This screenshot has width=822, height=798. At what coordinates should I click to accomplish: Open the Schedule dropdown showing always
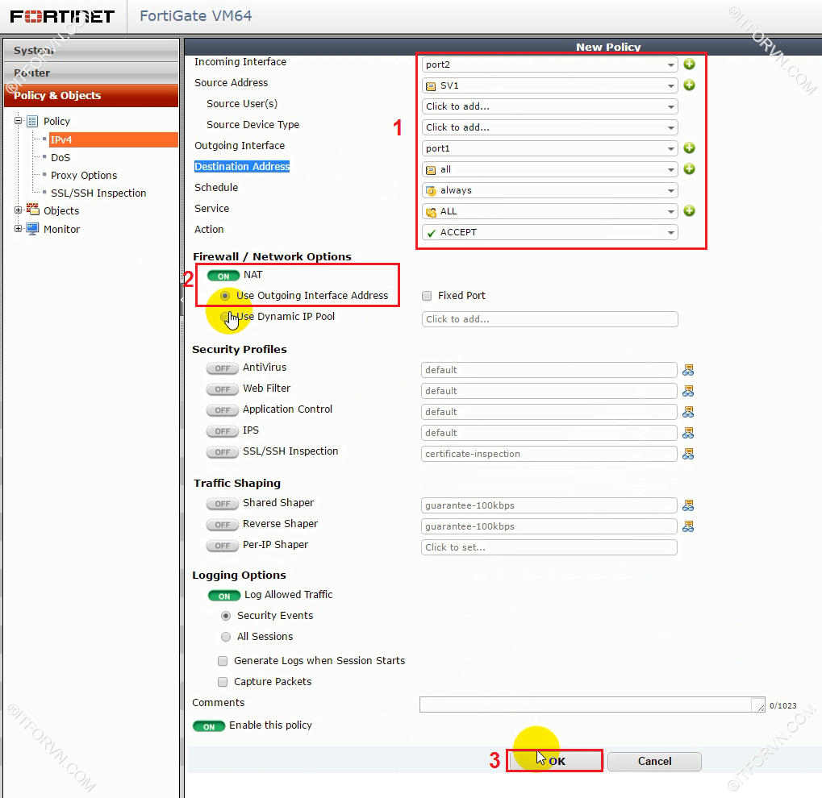pos(549,190)
